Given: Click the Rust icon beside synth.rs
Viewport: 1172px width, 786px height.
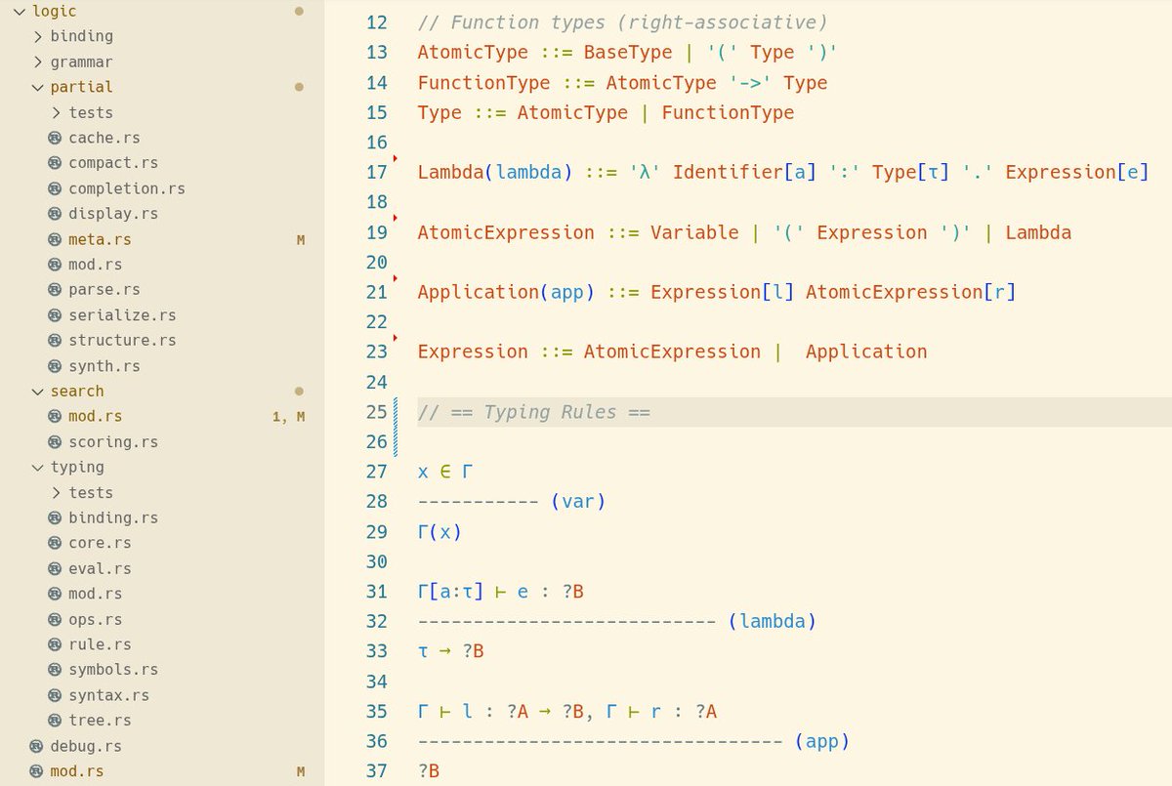Looking at the screenshot, I should 55,366.
